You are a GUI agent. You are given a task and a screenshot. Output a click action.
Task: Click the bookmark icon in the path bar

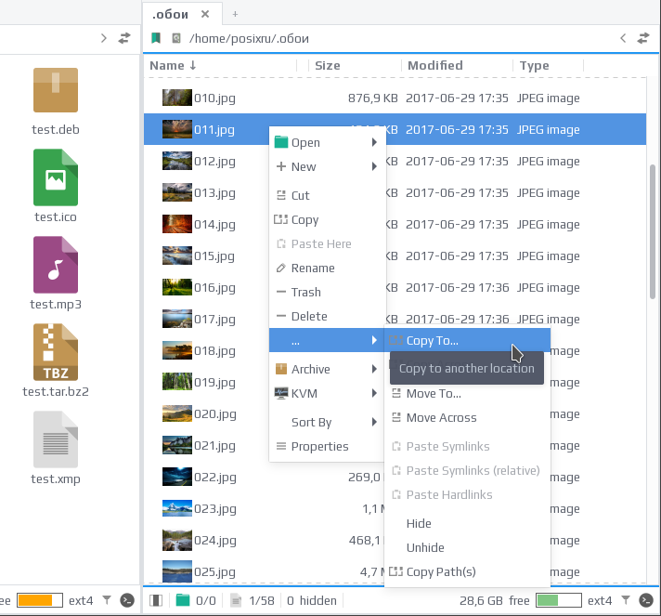(156, 38)
